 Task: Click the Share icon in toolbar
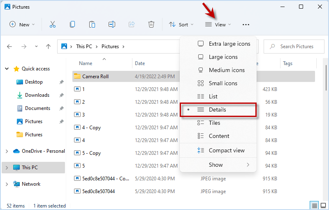[x=132, y=25]
